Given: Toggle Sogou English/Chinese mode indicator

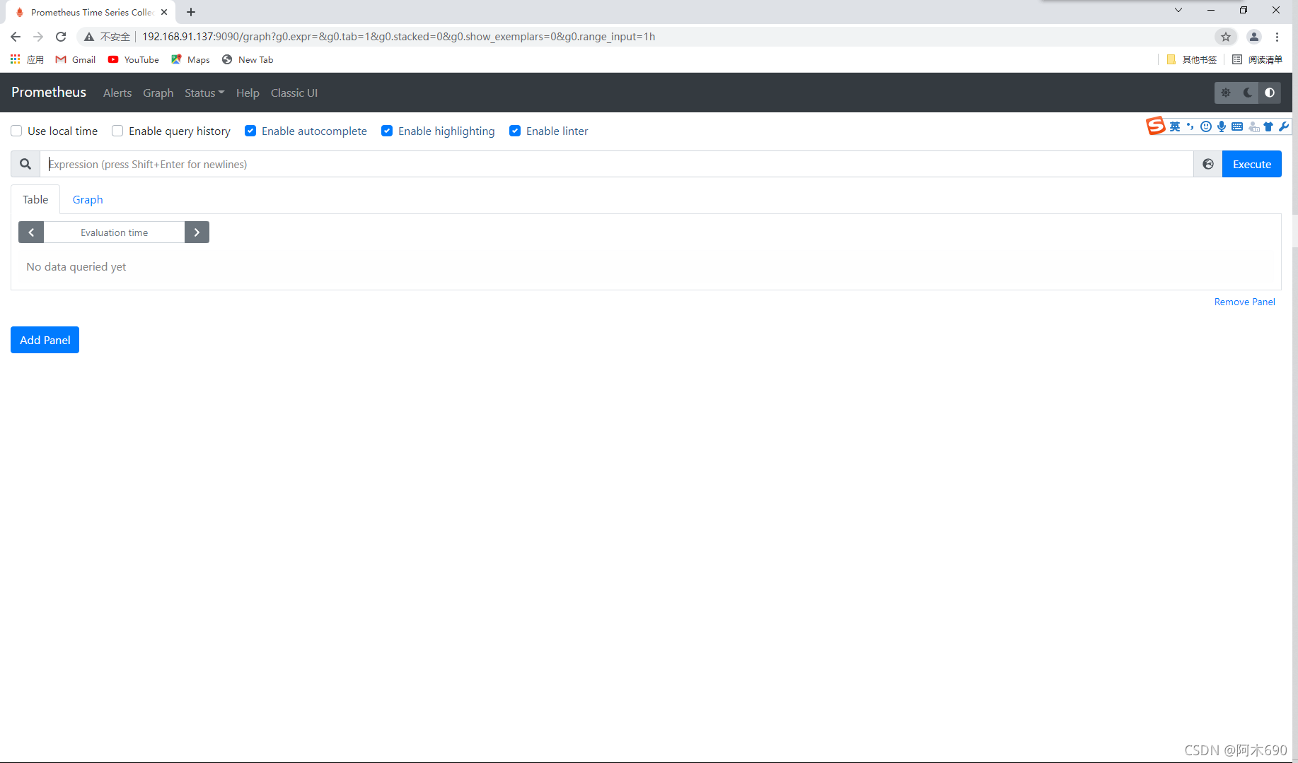Looking at the screenshot, I should coord(1175,126).
